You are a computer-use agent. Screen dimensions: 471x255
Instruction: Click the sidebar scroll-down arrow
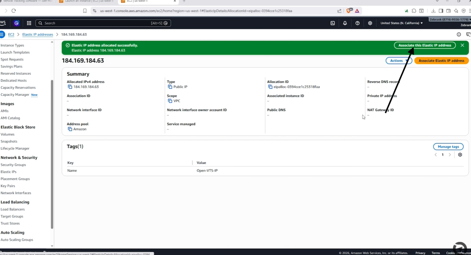(x=52, y=246)
